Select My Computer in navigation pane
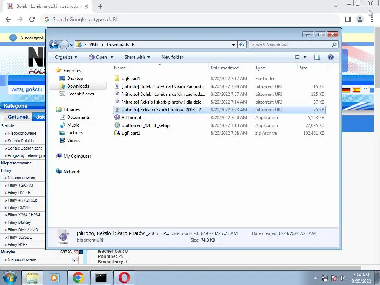 click(x=77, y=156)
